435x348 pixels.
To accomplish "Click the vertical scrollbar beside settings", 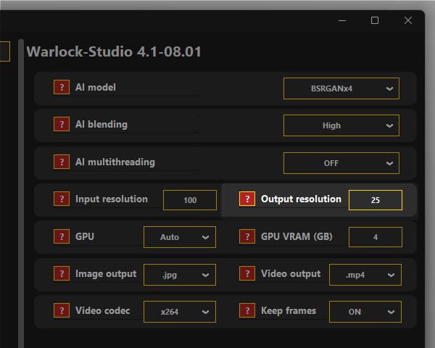I will point(21,194).
